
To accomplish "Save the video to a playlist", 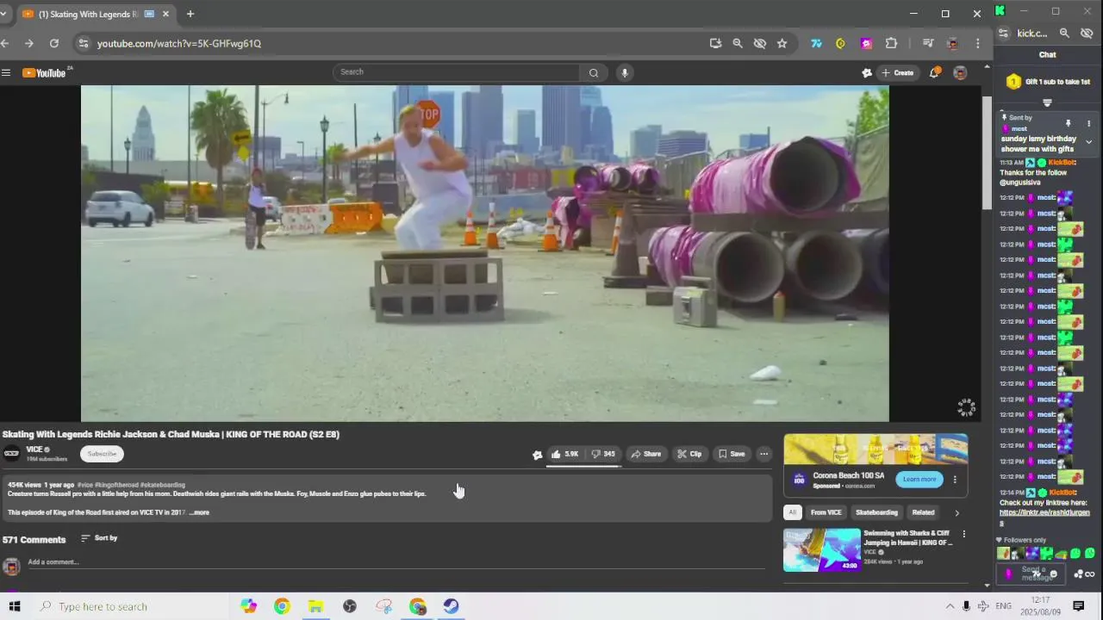I will pyautogui.click(x=732, y=454).
